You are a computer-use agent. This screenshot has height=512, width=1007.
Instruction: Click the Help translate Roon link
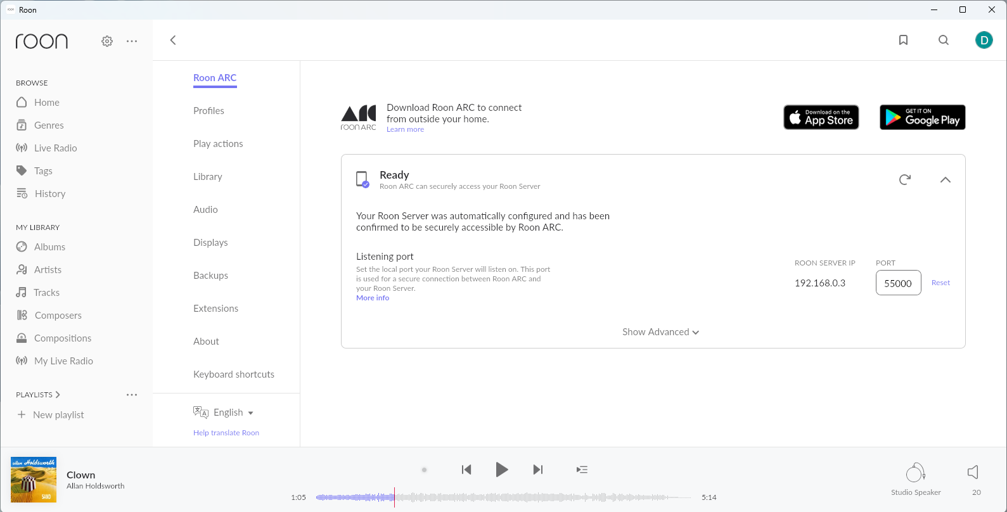[x=226, y=433]
